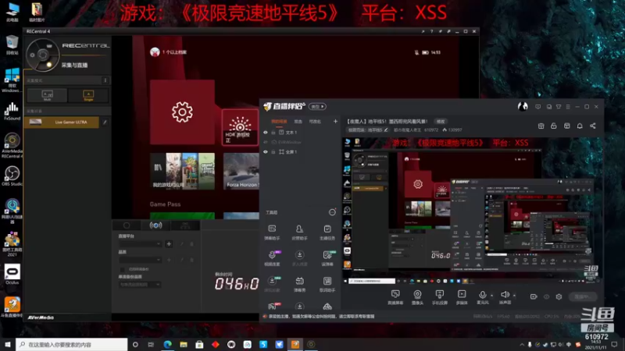Image resolution: width=625 pixels, height=351 pixels.
Task: Toggle lock on the 全屏1 layer
Action: click(273, 151)
